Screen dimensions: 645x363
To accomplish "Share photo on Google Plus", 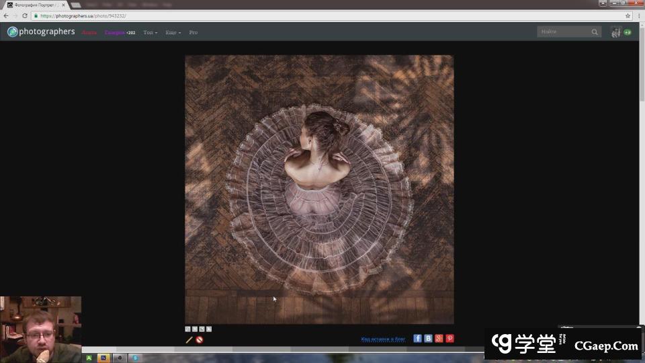I will 439,338.
